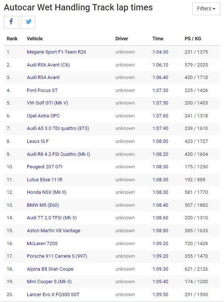Open VW Golf GTI (Mk V) link
The image size is (224, 302).
point(48,103)
